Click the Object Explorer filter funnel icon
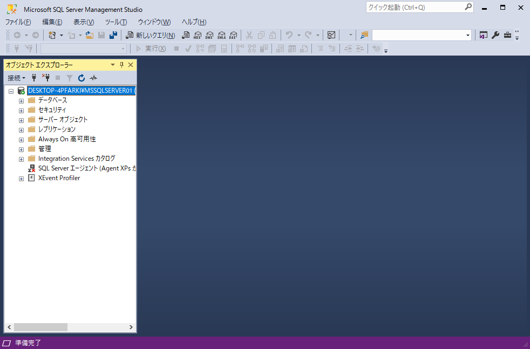The width and height of the screenshot is (530, 349). point(69,78)
